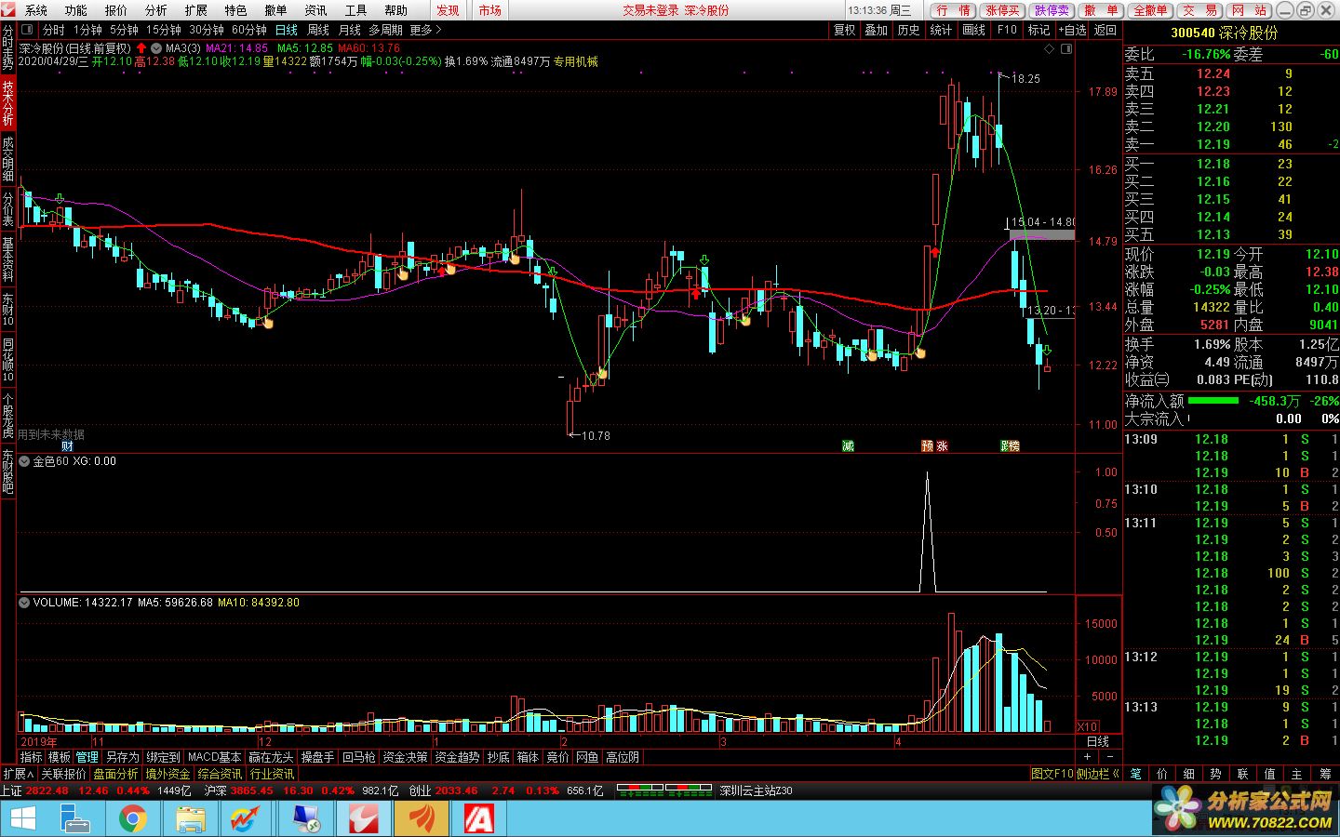The height and width of the screenshot is (837, 1340).
Task: Click the 日线 period label
Action: (1098, 741)
